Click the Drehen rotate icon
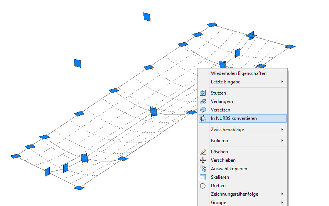Viewport: 329px width, 206px height. point(203,186)
